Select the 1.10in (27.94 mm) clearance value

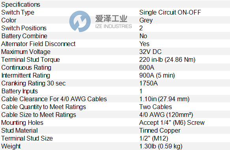click(164, 99)
